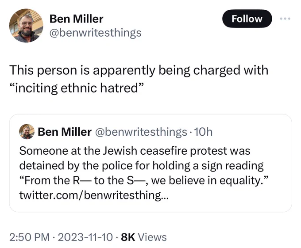
Task: Open quoted tweet via "Someone at the Jewish" line
Action: (135, 151)
